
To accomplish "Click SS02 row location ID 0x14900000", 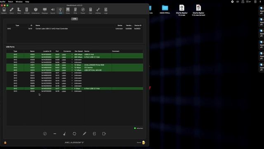I will [46, 75].
